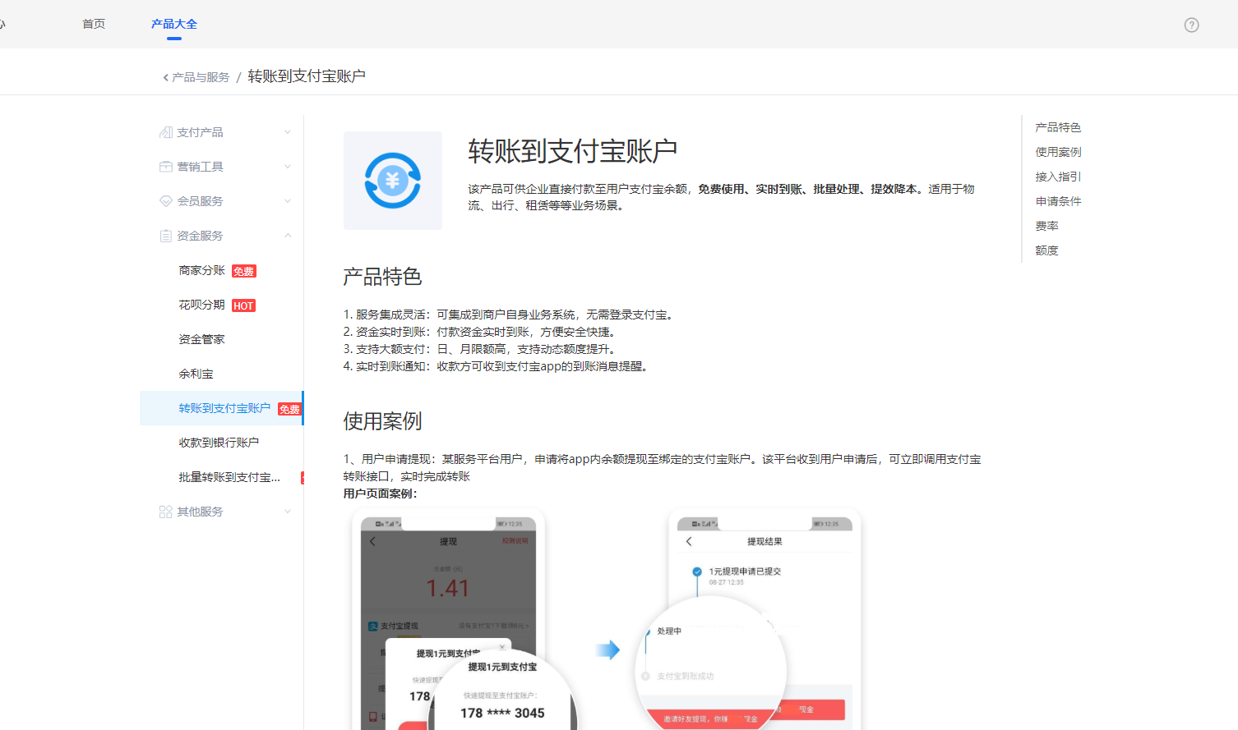Image resolution: width=1238 pixels, height=730 pixels.
Task: Expand the 会员服务 menu chevron
Action: (288, 201)
